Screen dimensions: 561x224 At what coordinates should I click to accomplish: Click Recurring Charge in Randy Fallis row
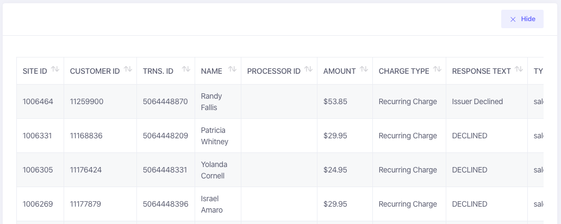tap(408, 101)
